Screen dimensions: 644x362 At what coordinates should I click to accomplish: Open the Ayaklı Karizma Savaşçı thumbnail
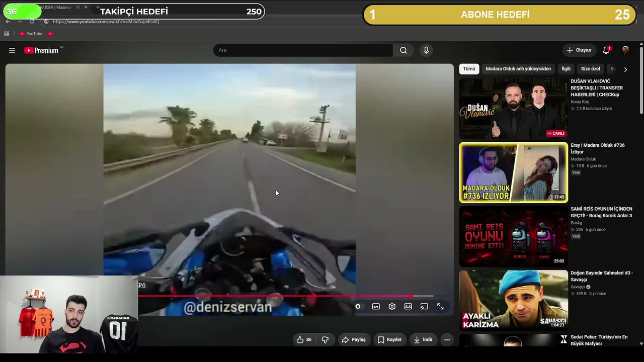pos(513,300)
